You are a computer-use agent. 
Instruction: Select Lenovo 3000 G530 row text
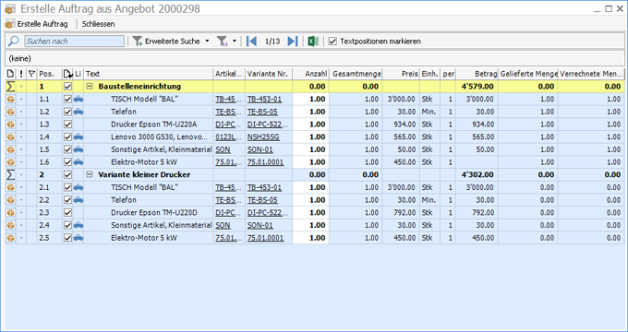tap(159, 136)
